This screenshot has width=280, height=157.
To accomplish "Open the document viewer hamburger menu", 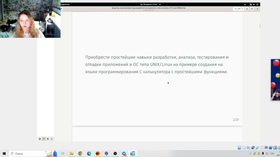I will pyautogui.click(x=252, y=9).
